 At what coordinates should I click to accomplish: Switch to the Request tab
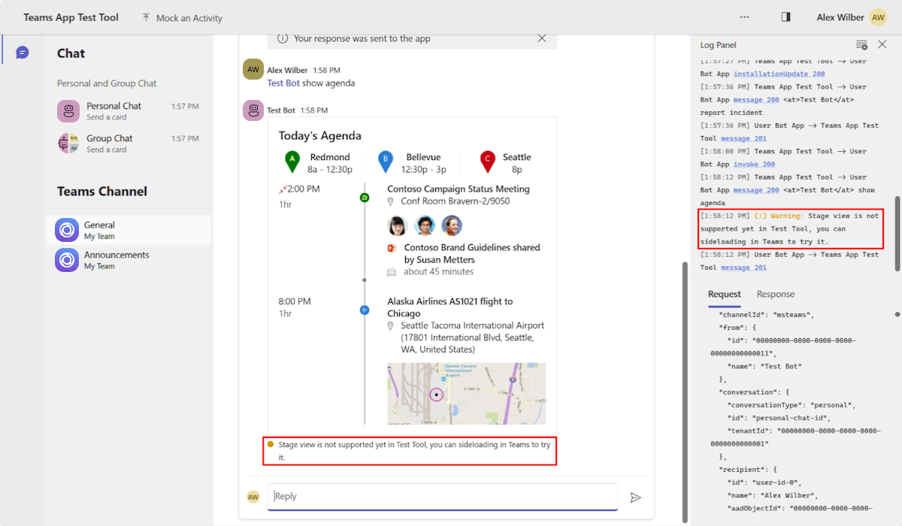725,295
